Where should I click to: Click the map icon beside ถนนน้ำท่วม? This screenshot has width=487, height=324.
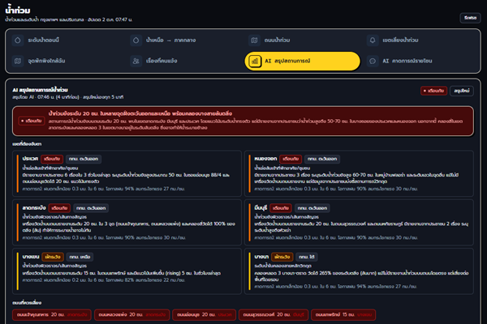click(254, 40)
